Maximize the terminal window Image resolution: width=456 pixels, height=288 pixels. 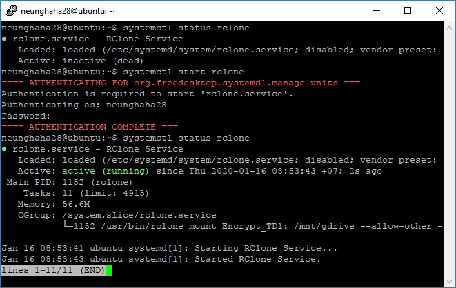pos(408,11)
